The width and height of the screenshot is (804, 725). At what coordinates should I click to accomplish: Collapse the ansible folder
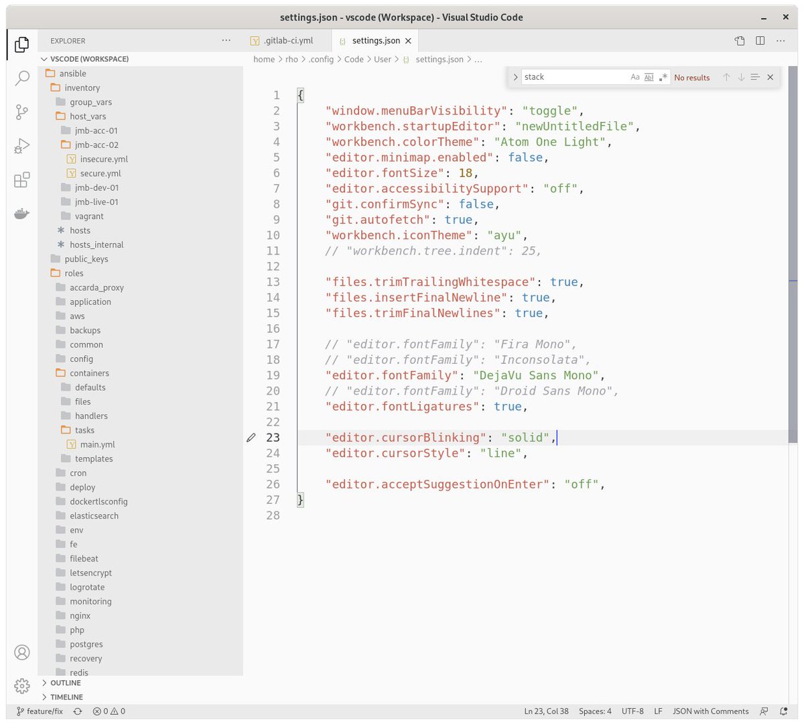click(141, 74)
